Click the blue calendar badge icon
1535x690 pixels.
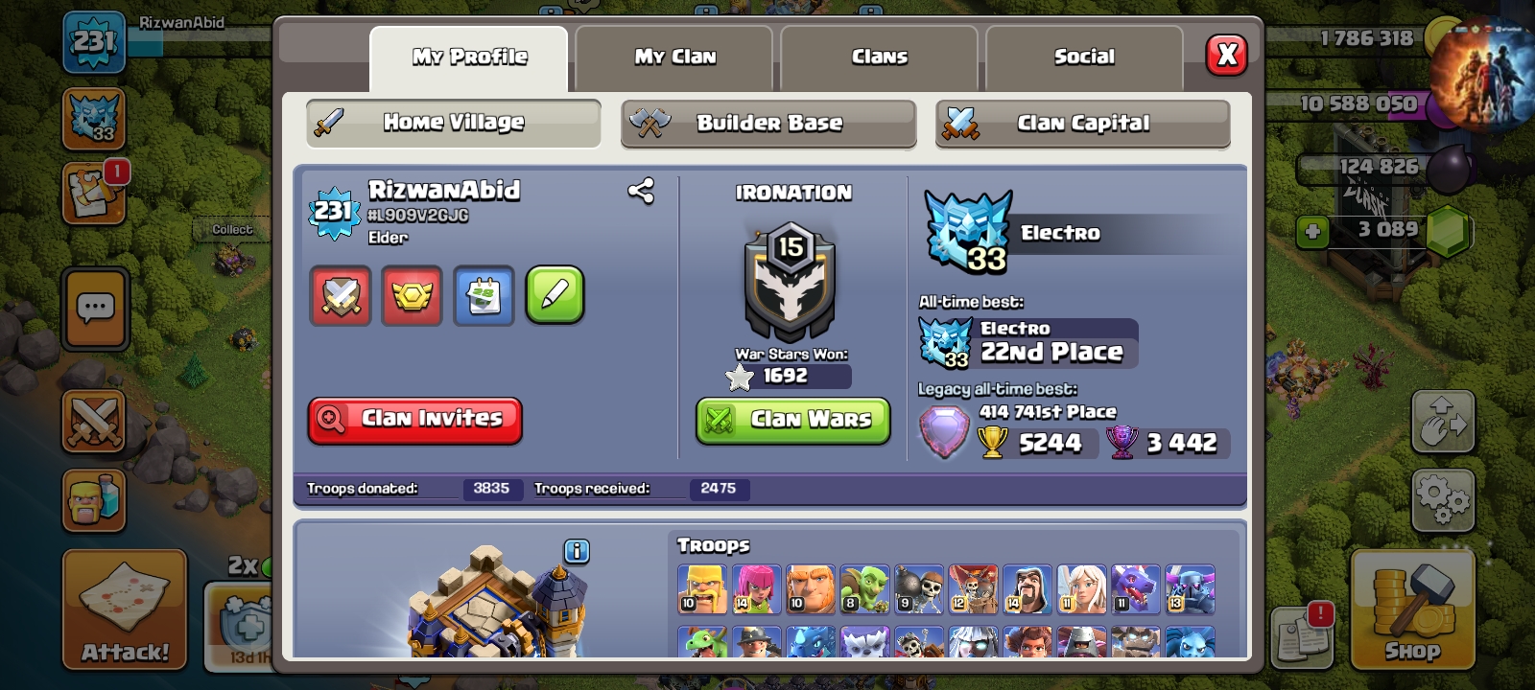pyautogui.click(x=484, y=295)
